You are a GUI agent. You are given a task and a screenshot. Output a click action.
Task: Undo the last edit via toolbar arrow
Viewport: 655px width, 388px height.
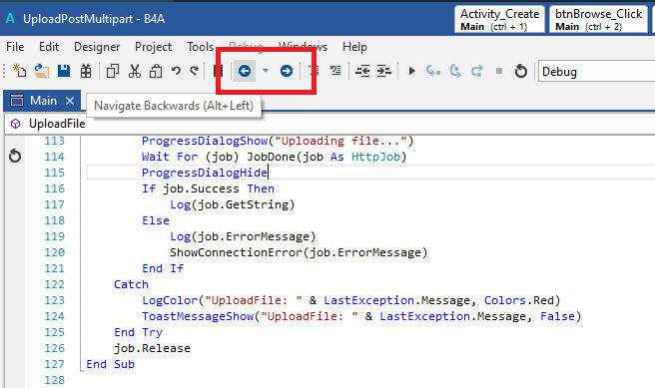(176, 71)
